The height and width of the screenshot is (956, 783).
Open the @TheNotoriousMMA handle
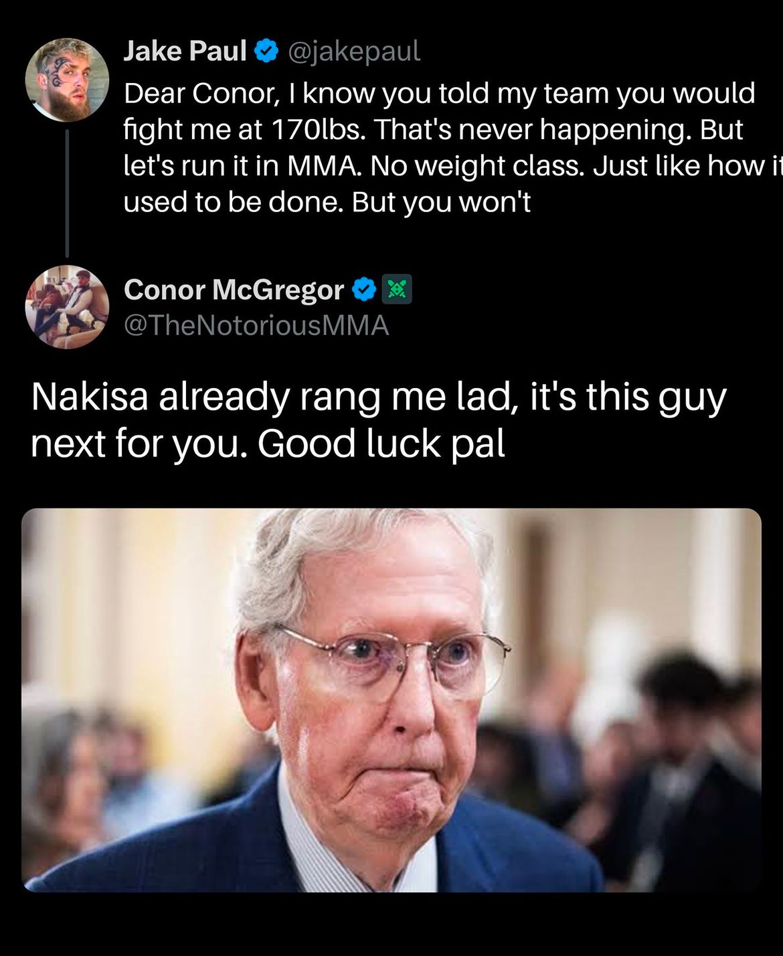[256, 326]
